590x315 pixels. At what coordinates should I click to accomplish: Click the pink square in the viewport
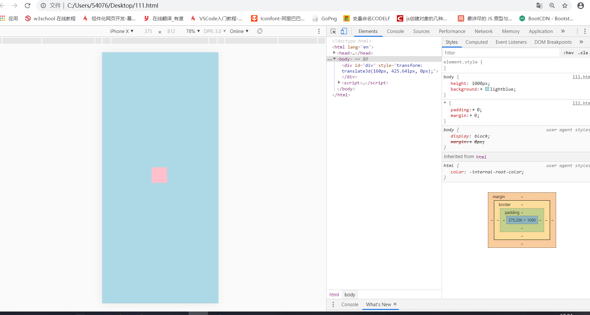pyautogui.click(x=159, y=175)
